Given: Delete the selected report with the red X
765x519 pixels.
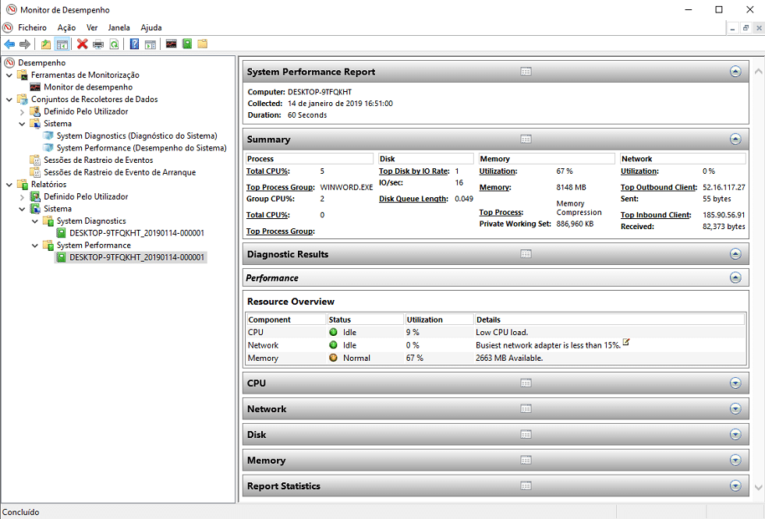Looking at the screenshot, I should click(83, 44).
